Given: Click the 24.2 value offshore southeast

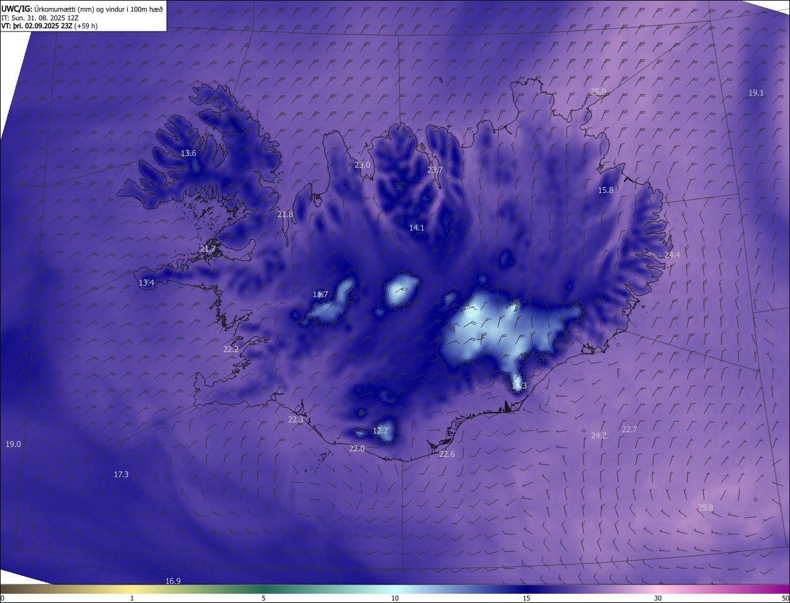Looking at the screenshot, I should tap(599, 436).
